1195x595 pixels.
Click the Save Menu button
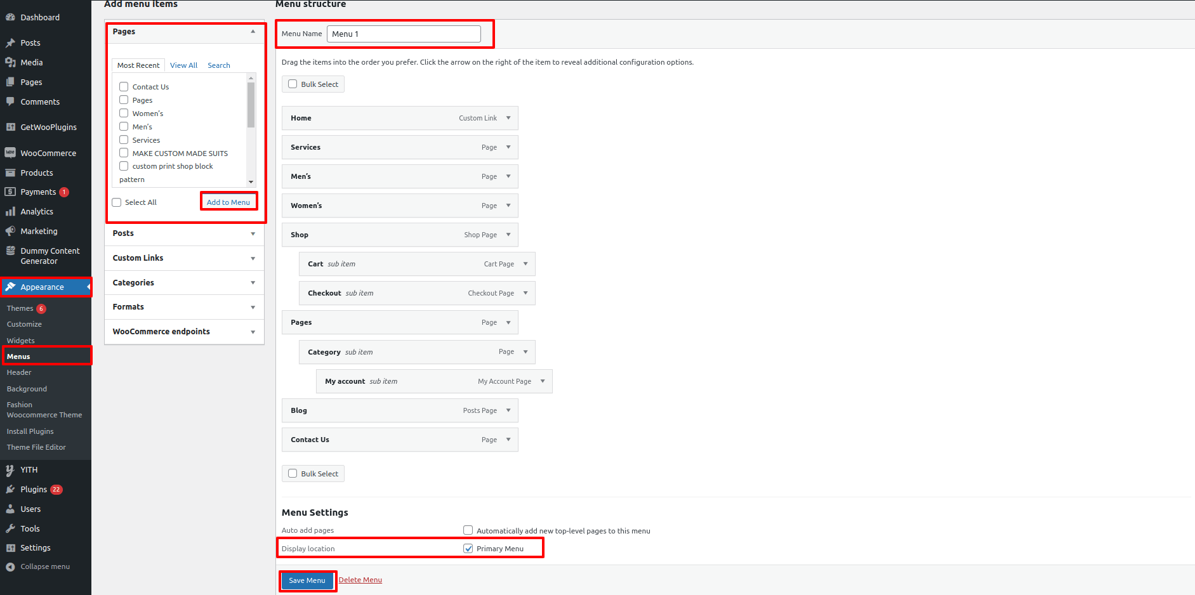pyautogui.click(x=307, y=580)
